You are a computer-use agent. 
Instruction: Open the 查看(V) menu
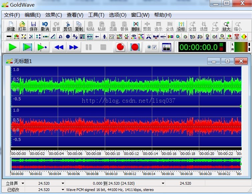point(75,15)
